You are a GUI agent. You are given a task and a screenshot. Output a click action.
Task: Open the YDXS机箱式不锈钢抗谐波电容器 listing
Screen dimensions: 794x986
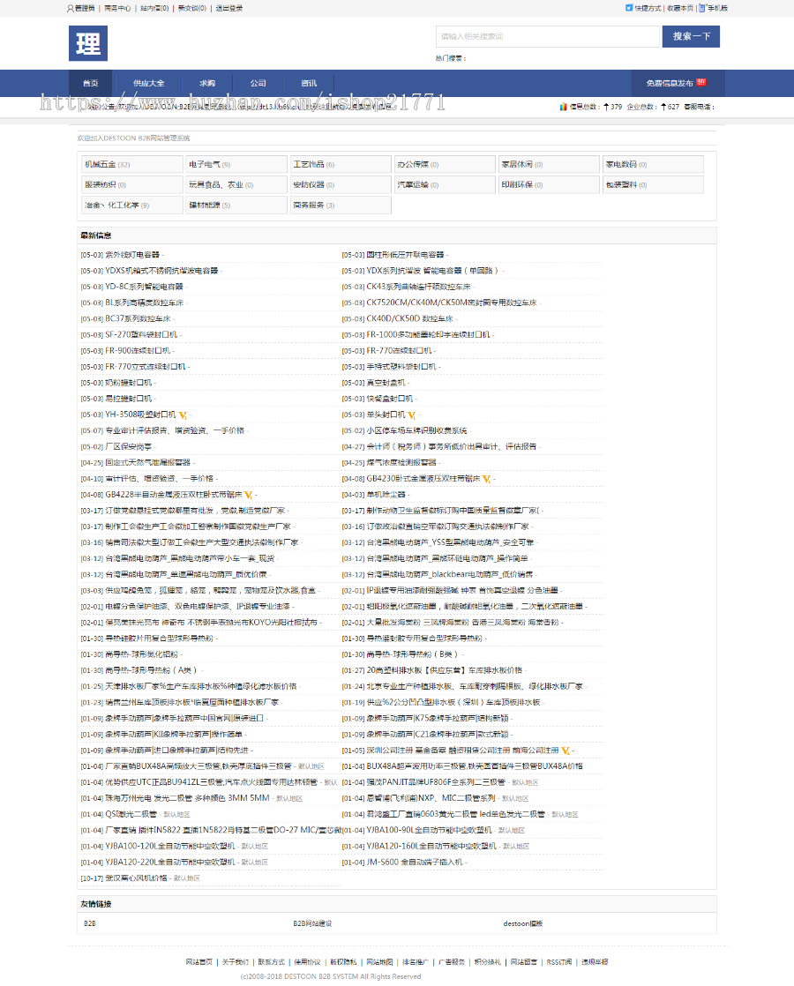point(161,271)
